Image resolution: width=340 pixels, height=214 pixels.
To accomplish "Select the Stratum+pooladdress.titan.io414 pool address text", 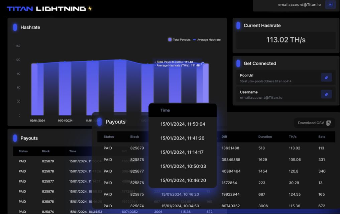I will click(265, 81).
